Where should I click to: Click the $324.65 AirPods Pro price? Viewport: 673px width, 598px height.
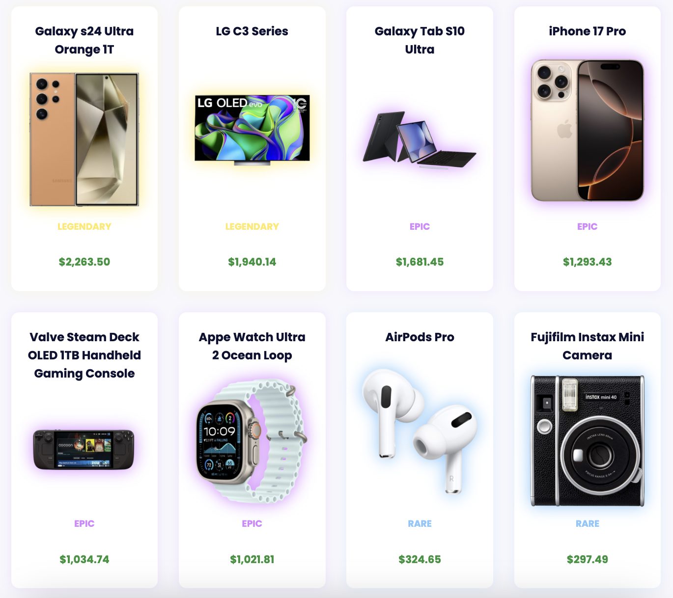point(420,559)
